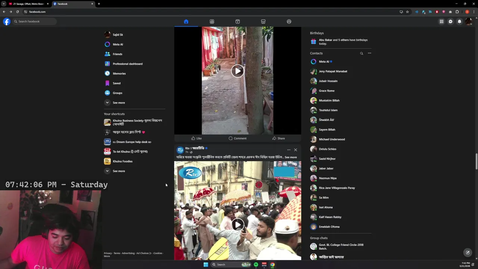
Task: Expand See more under Your shortcuts
Action: click(x=134, y=171)
